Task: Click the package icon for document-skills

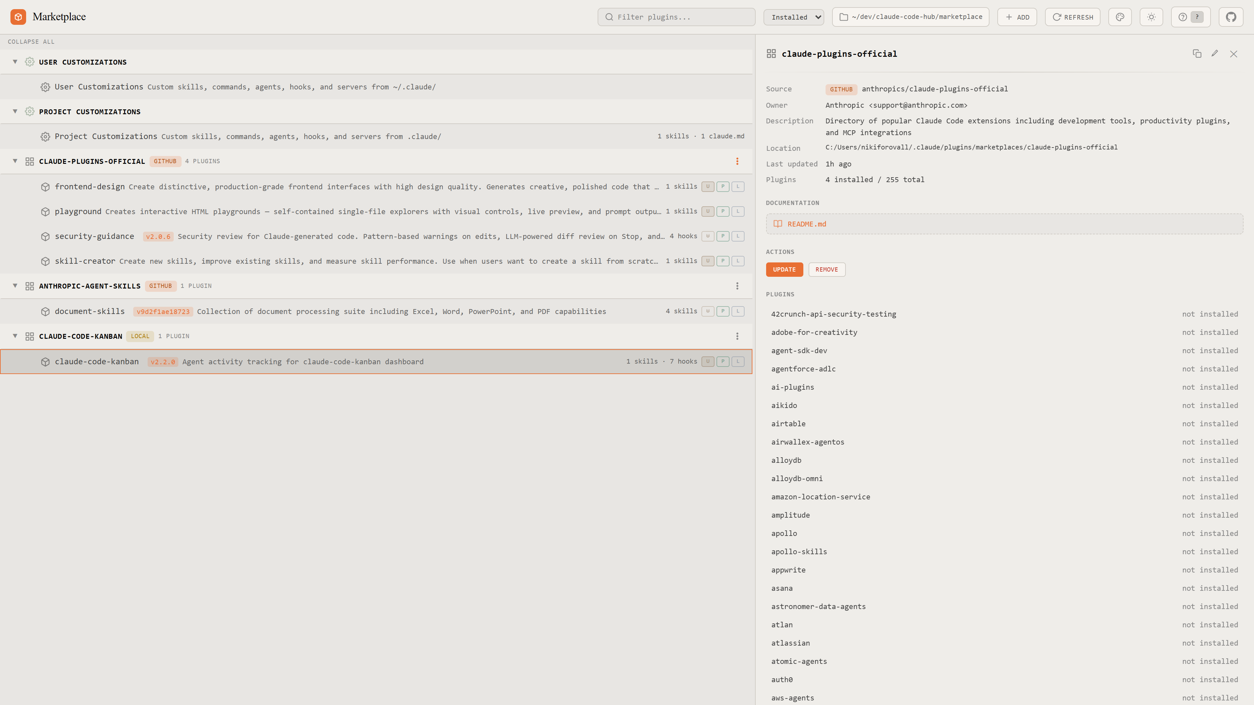Action: pyautogui.click(x=45, y=311)
